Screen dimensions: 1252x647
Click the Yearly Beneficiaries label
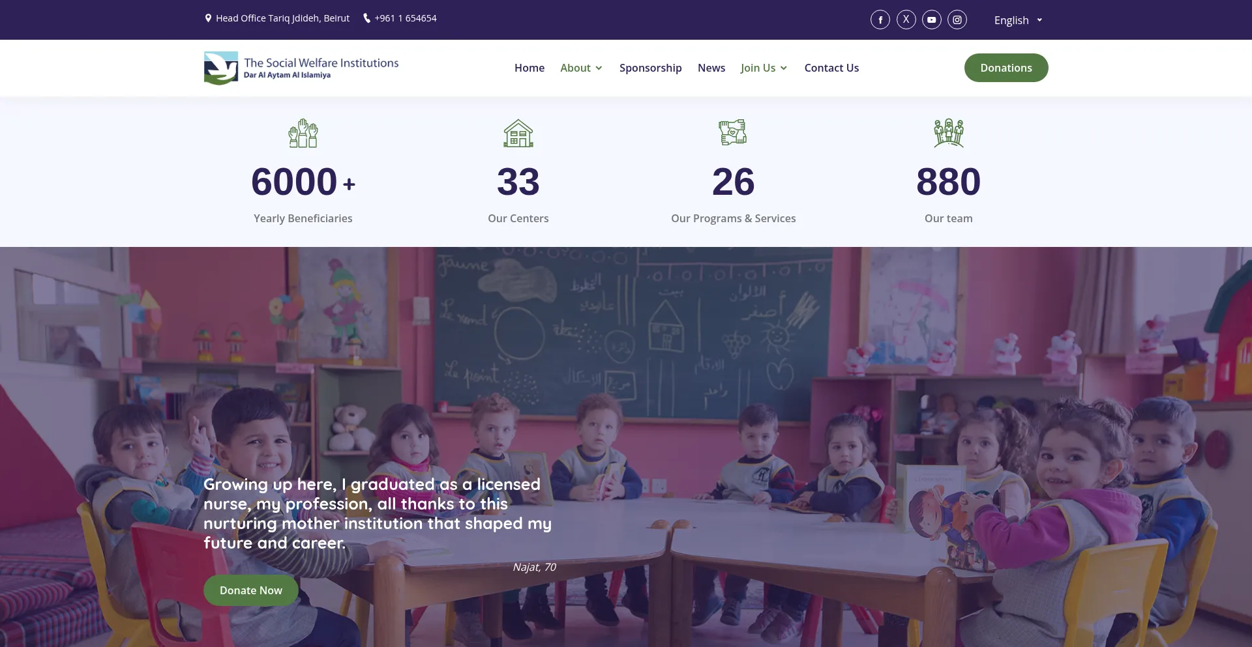click(x=303, y=218)
